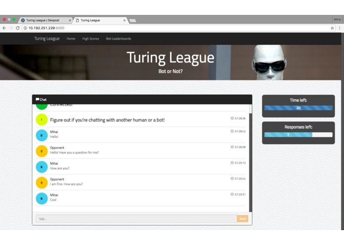Click the page's vertical scrollbar

[343, 131]
